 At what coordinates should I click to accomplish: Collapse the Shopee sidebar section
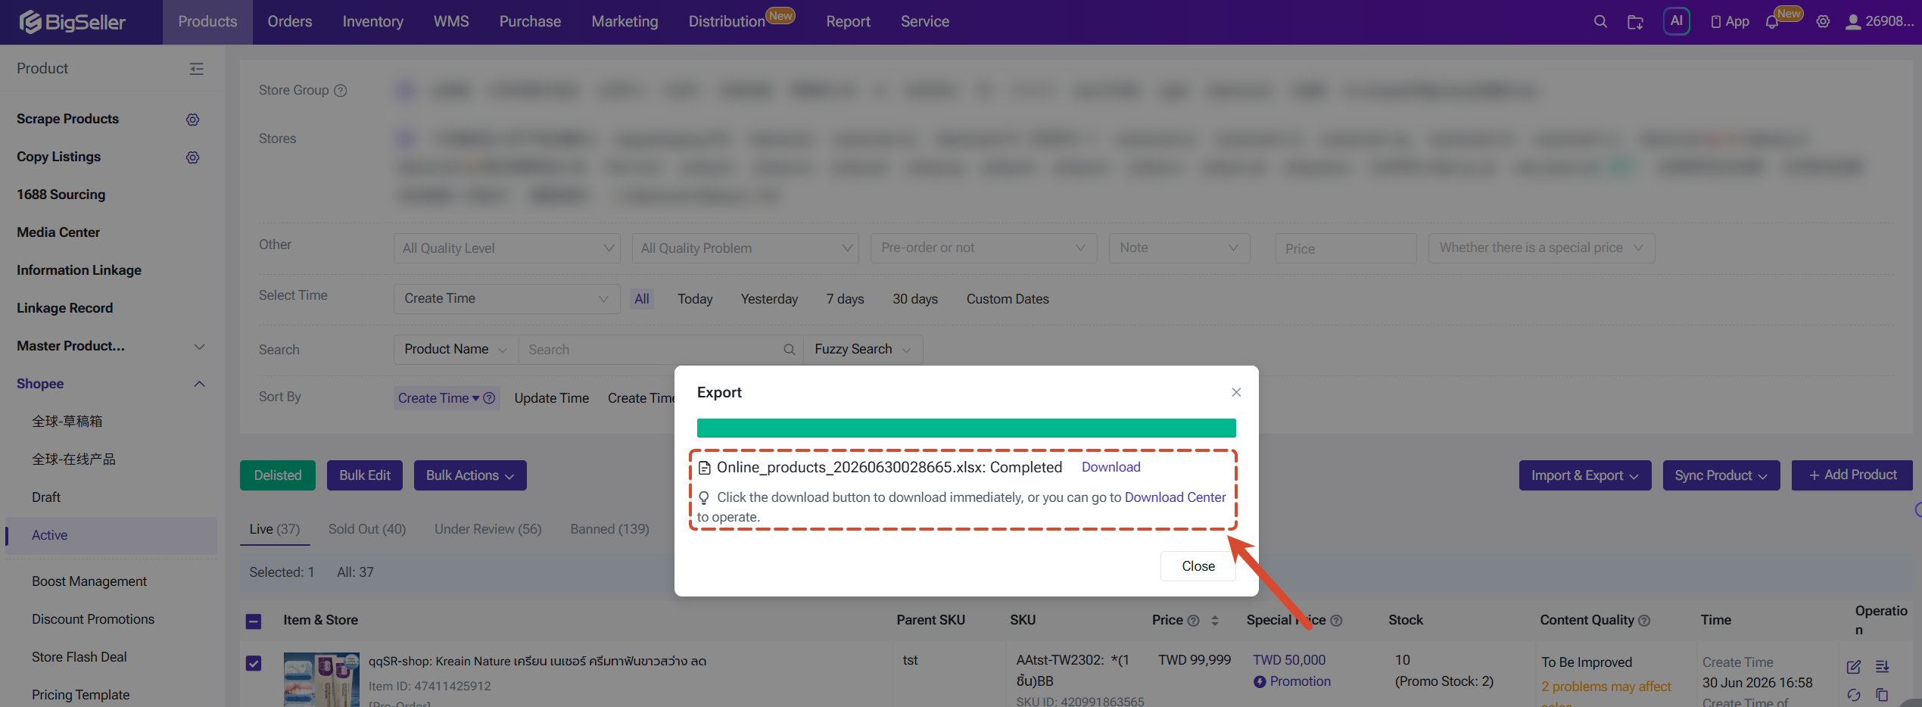tap(199, 384)
